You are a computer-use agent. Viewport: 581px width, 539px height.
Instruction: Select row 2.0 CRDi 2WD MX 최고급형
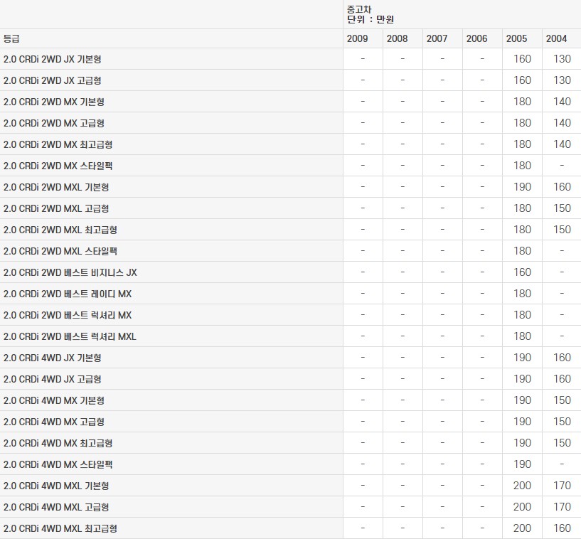coord(290,144)
